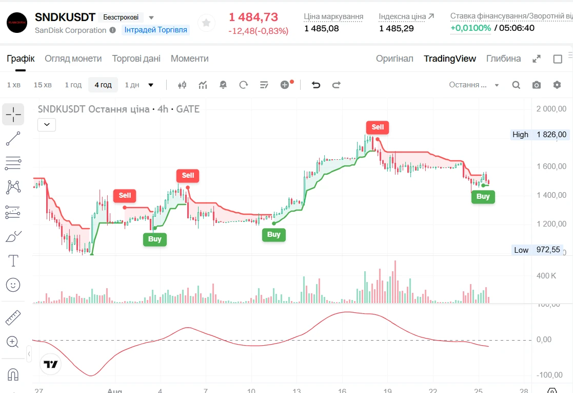Toggle the square layout icon

coord(558,59)
